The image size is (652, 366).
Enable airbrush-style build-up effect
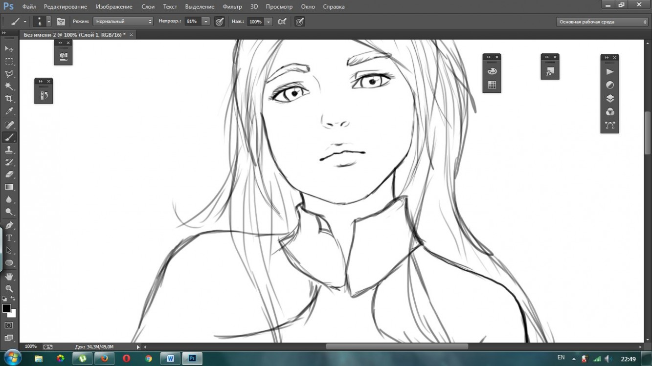tap(282, 22)
